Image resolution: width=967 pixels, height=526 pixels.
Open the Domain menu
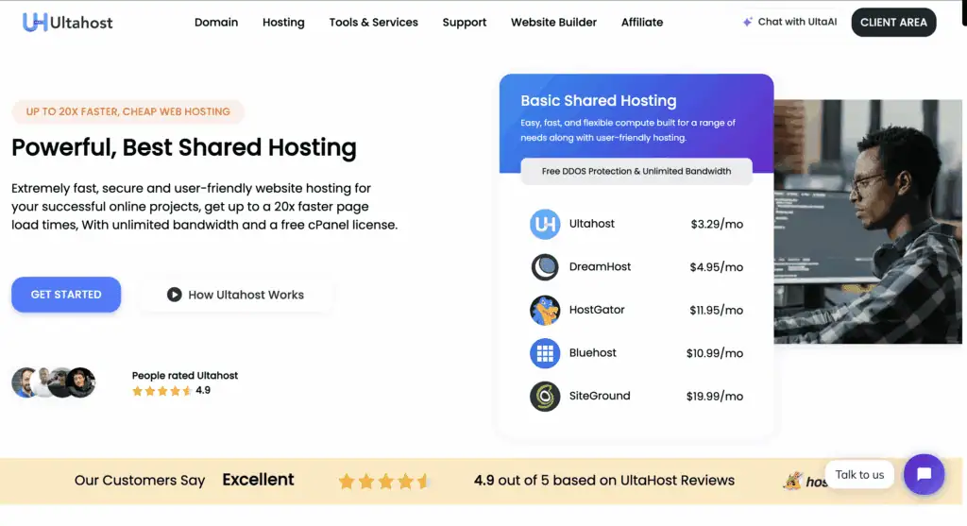[216, 23]
